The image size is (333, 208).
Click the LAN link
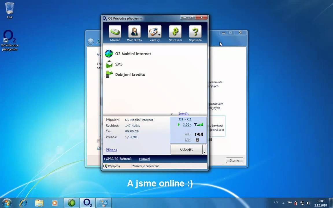coord(188,140)
